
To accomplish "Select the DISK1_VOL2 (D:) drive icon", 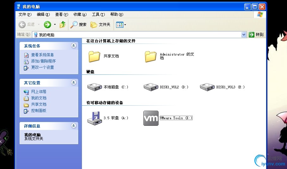I will (x=151, y=87).
